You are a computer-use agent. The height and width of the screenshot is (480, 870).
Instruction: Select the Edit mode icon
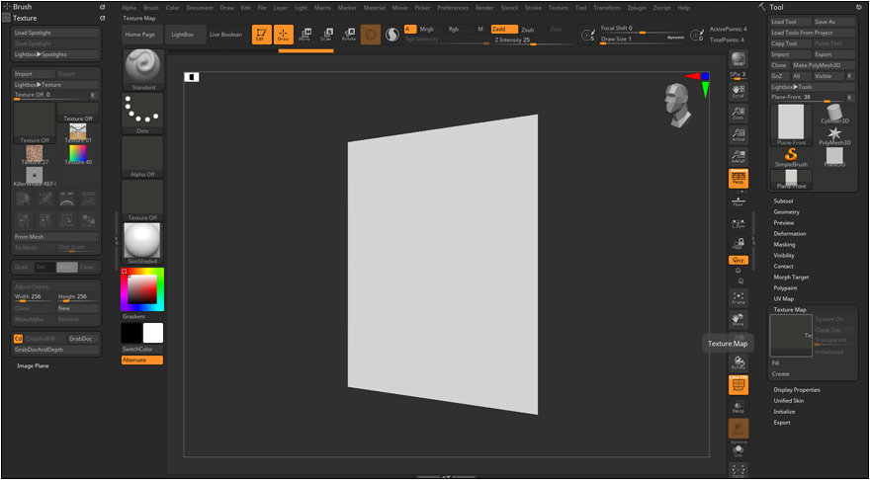261,35
